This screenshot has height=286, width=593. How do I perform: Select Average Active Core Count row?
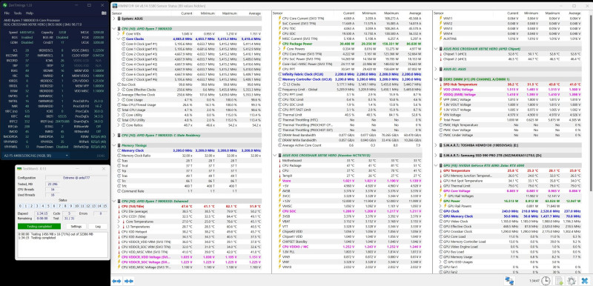351,145
